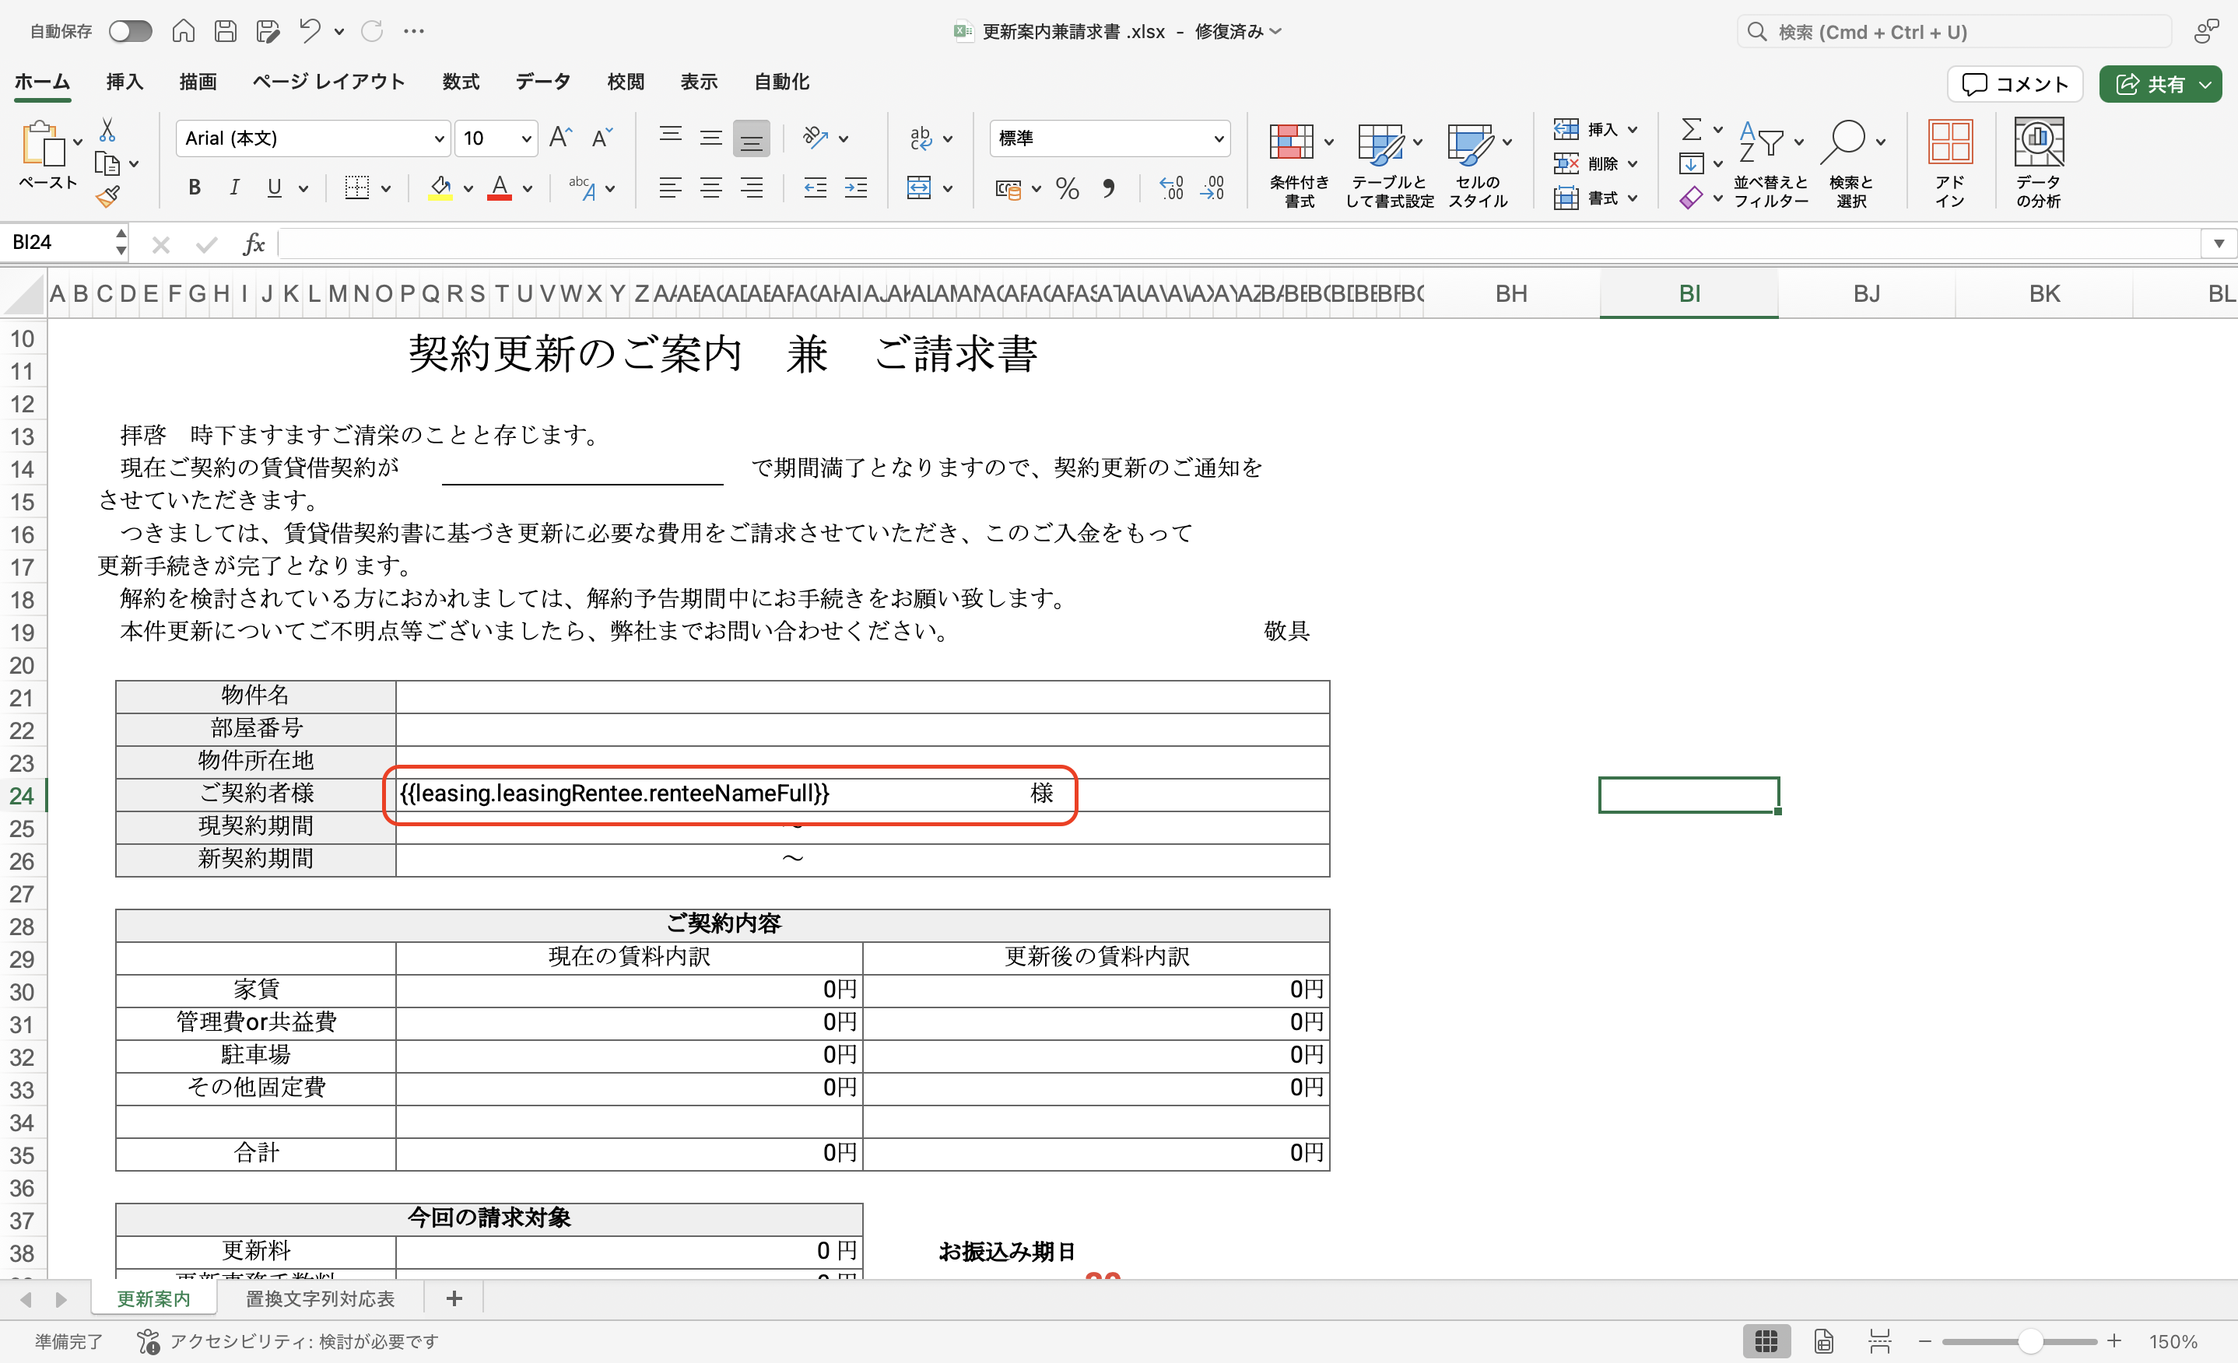Align text to middle vertically
The image size is (2238, 1363).
coord(711,138)
